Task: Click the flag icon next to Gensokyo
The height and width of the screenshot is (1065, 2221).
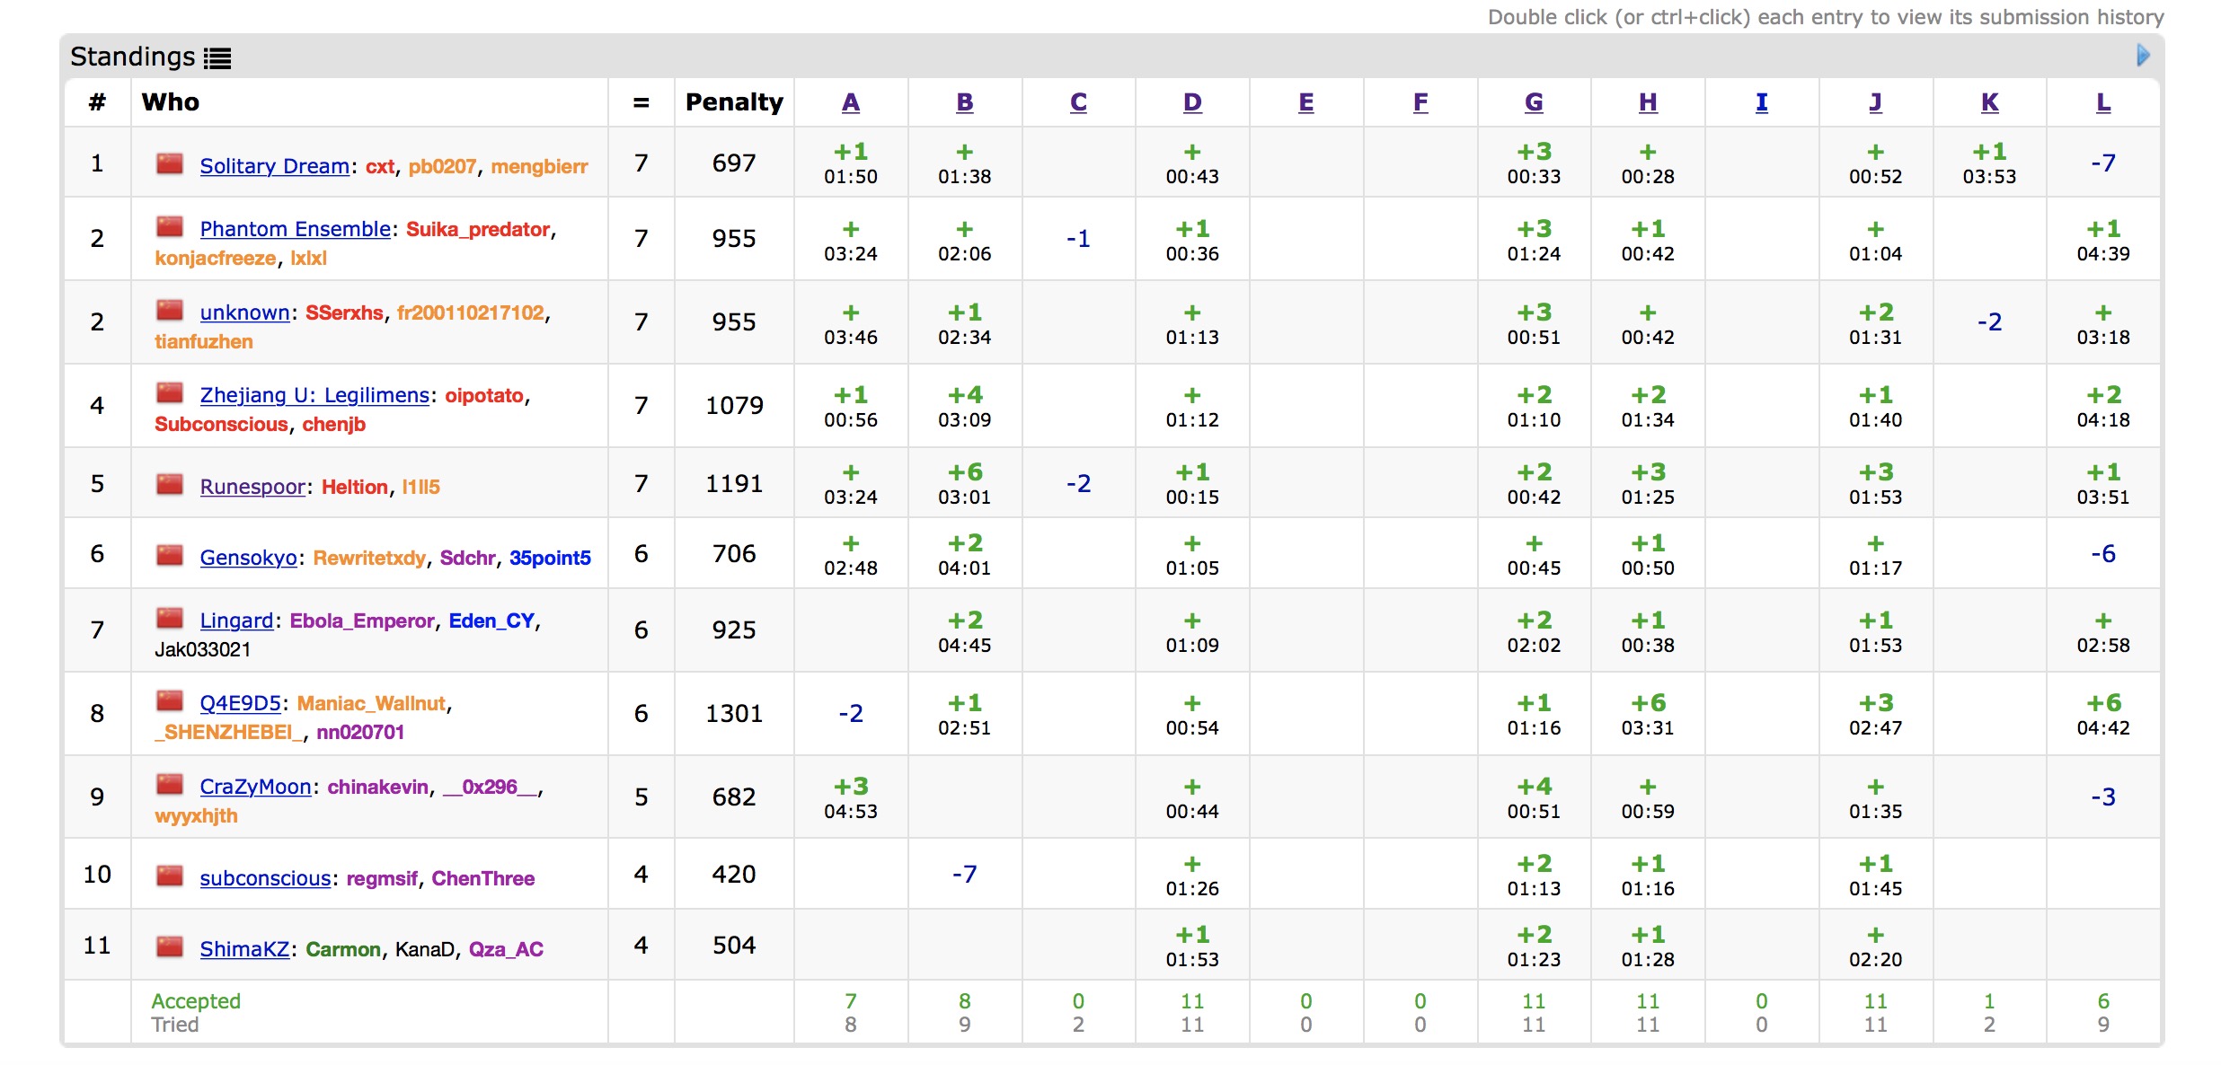Action: 170,555
